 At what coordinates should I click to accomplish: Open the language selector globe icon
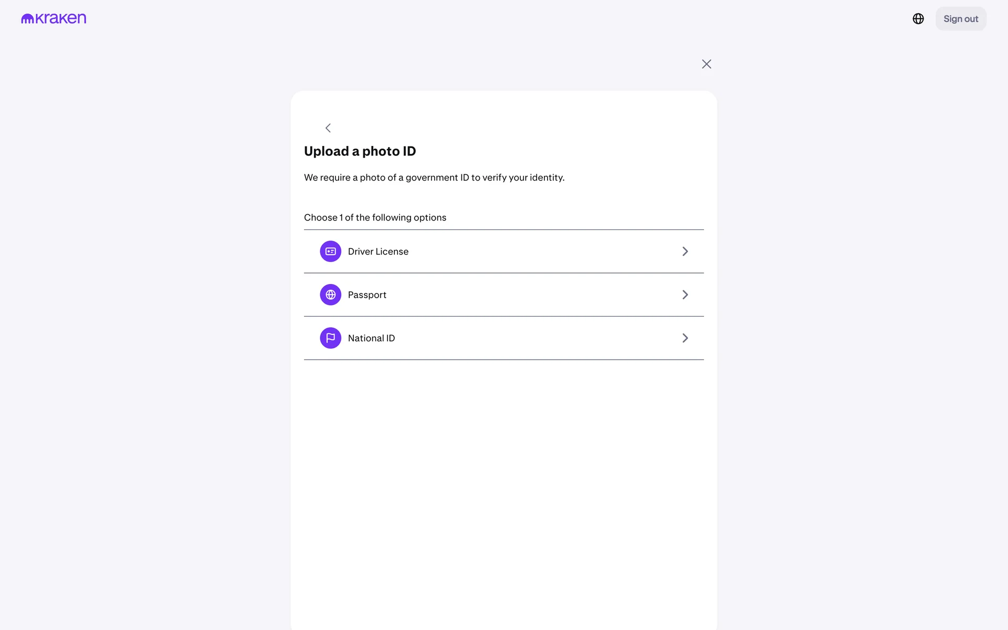[918, 19]
